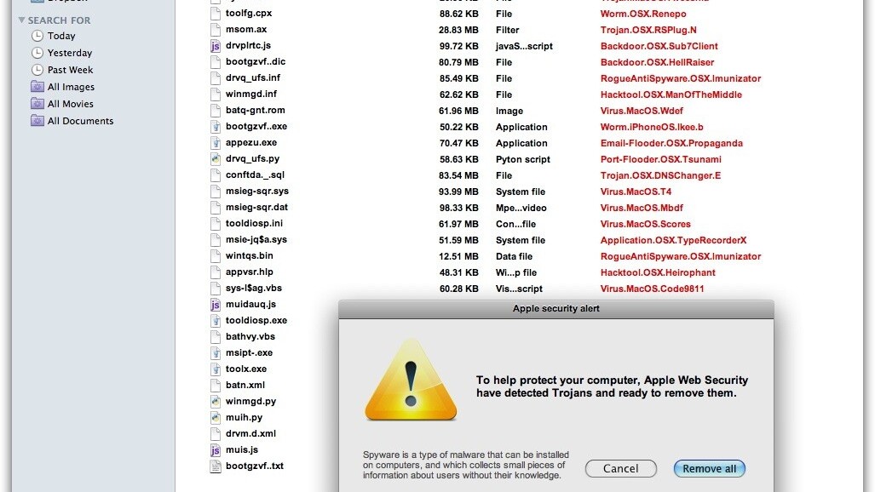The width and height of the screenshot is (875, 492).
Task: Select the Trojan.OSX.DNSChanger.E threat entry
Action: (660, 175)
